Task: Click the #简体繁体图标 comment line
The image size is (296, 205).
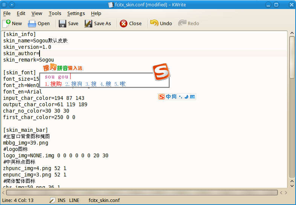Action: (x=19, y=181)
